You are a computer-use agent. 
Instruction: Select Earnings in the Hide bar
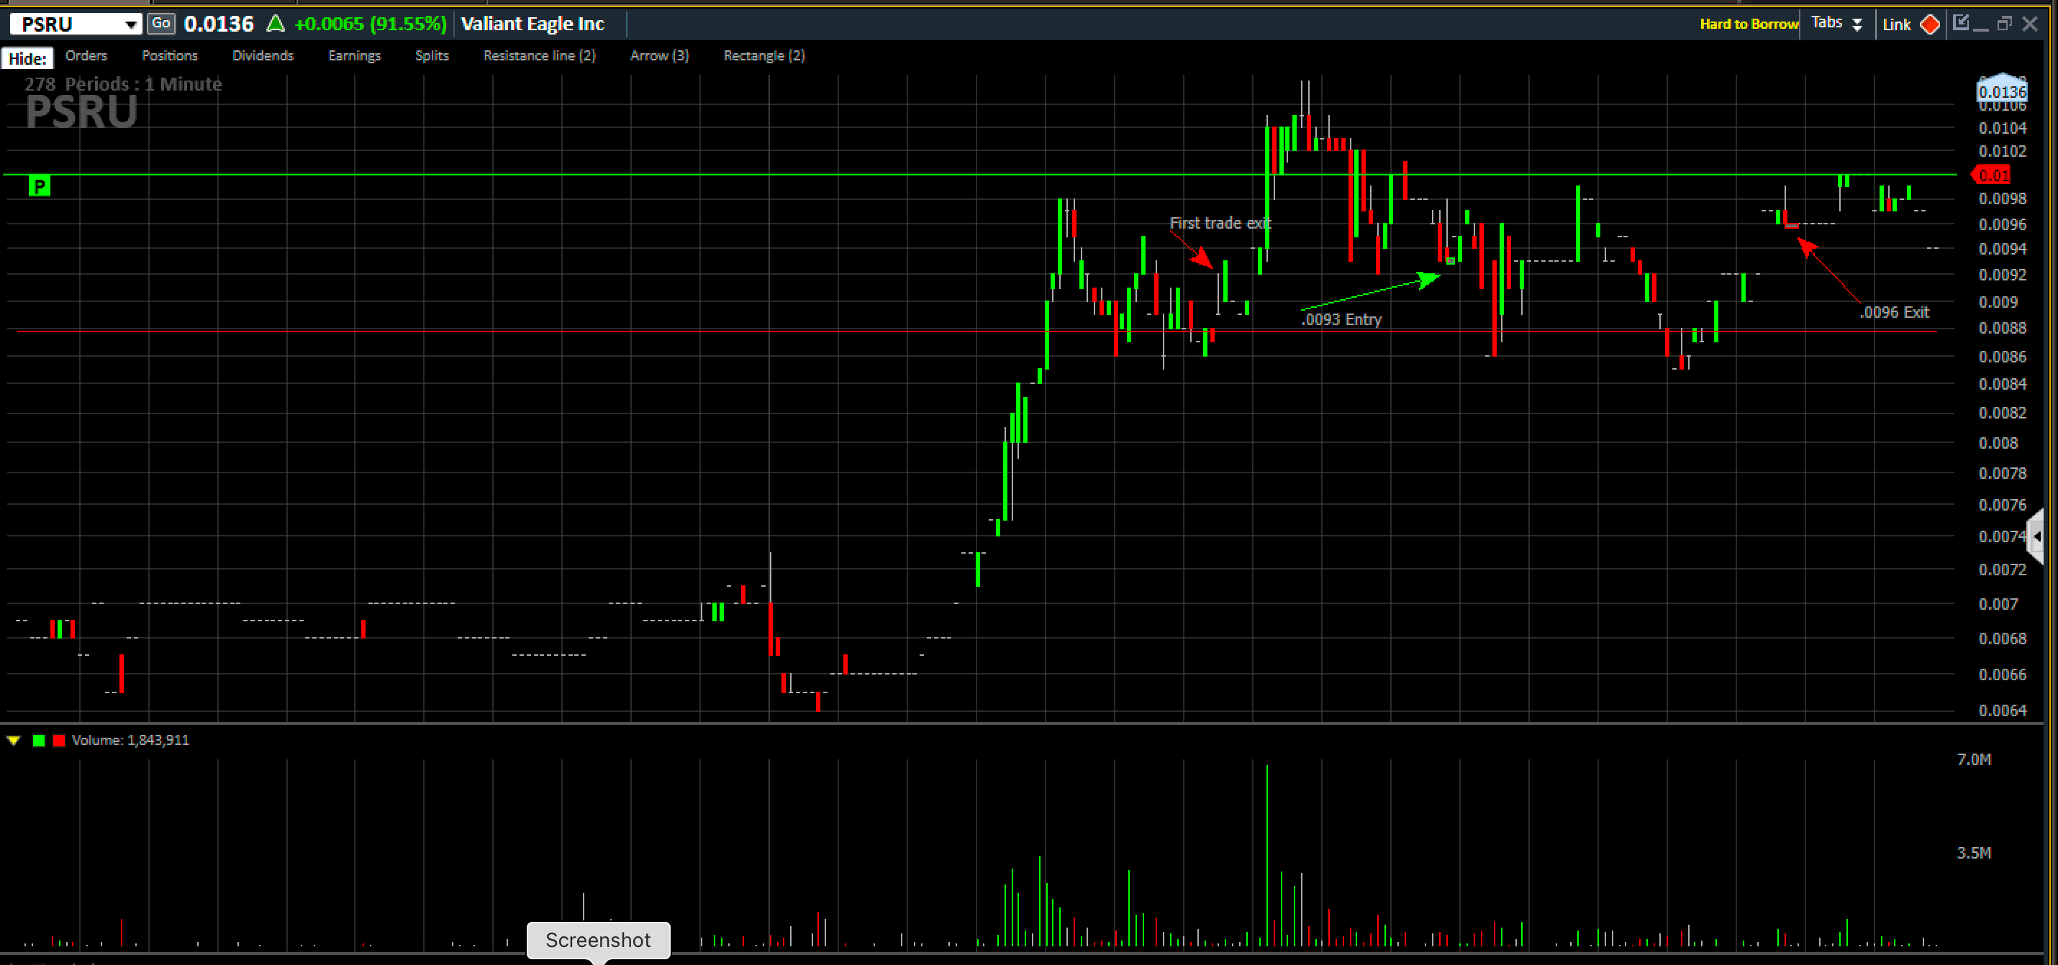point(354,56)
